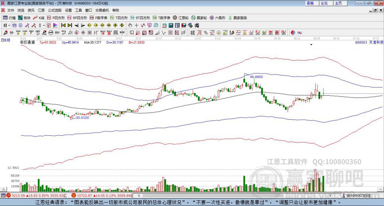Click the spiral drawing tool icon
The height and width of the screenshot is (206, 384).
point(38,33)
